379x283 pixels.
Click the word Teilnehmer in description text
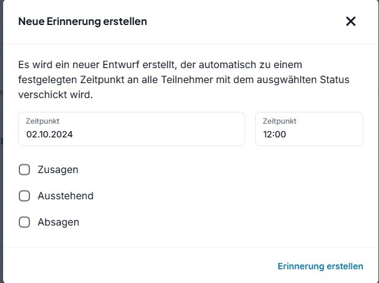pos(187,79)
